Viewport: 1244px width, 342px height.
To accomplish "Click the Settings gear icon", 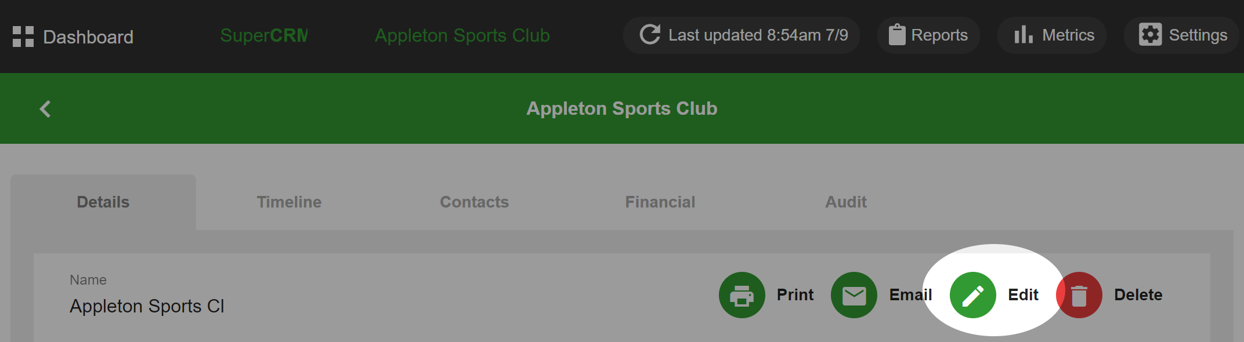I will pyautogui.click(x=1150, y=35).
